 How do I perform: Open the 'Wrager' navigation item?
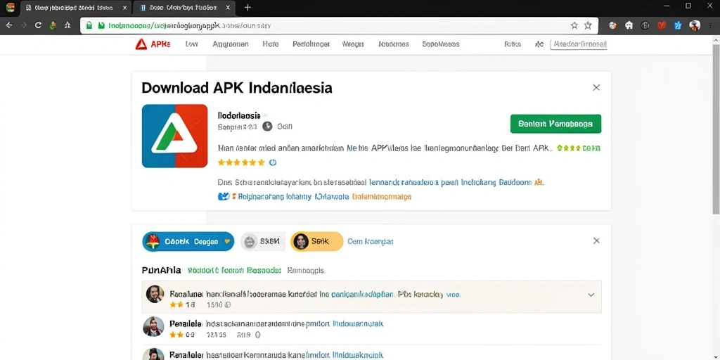[x=353, y=44]
